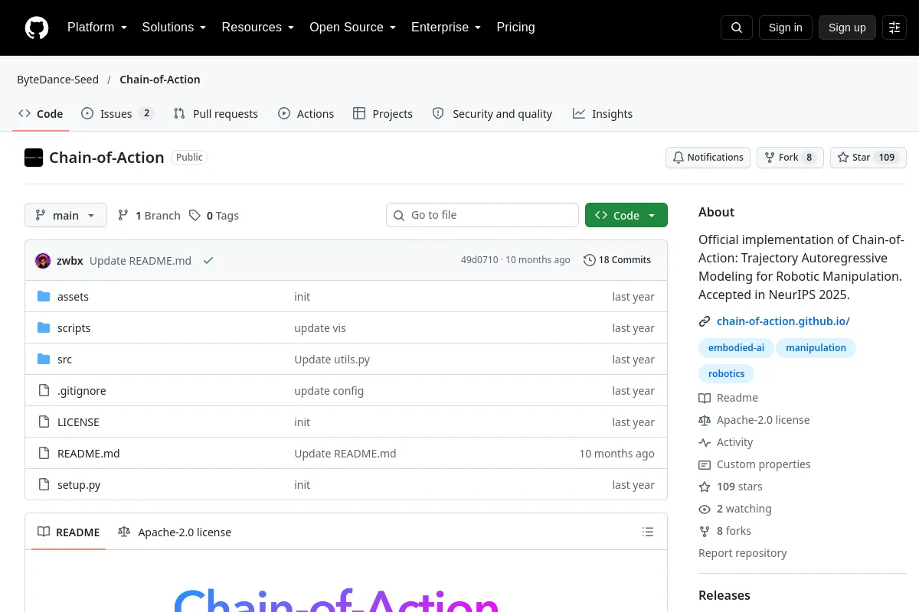This screenshot has height=612, width=919.
Task: Open commit hash 49d0710
Action: [x=479, y=260]
